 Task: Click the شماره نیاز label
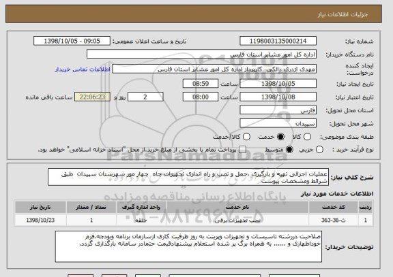(360, 42)
